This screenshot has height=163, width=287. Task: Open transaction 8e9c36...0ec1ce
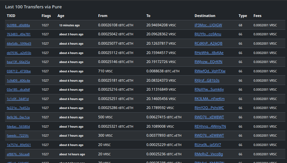click(18, 117)
